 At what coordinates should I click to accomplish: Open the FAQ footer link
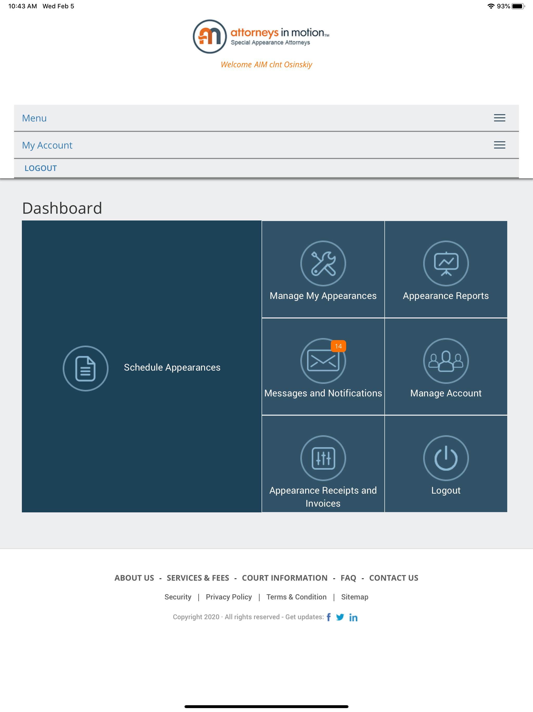pos(348,578)
